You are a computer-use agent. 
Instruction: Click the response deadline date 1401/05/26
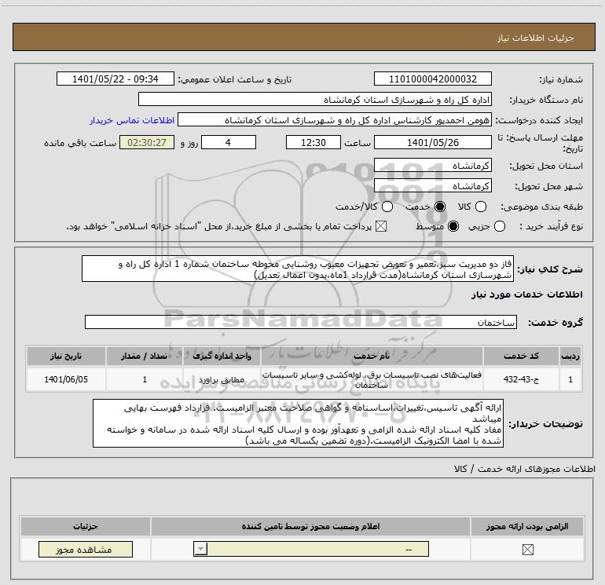pos(432,142)
